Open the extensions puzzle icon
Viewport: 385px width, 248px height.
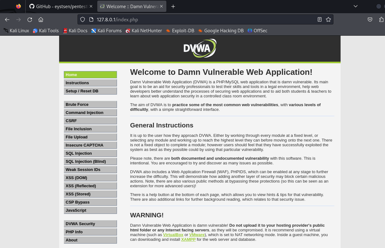(x=381, y=19)
